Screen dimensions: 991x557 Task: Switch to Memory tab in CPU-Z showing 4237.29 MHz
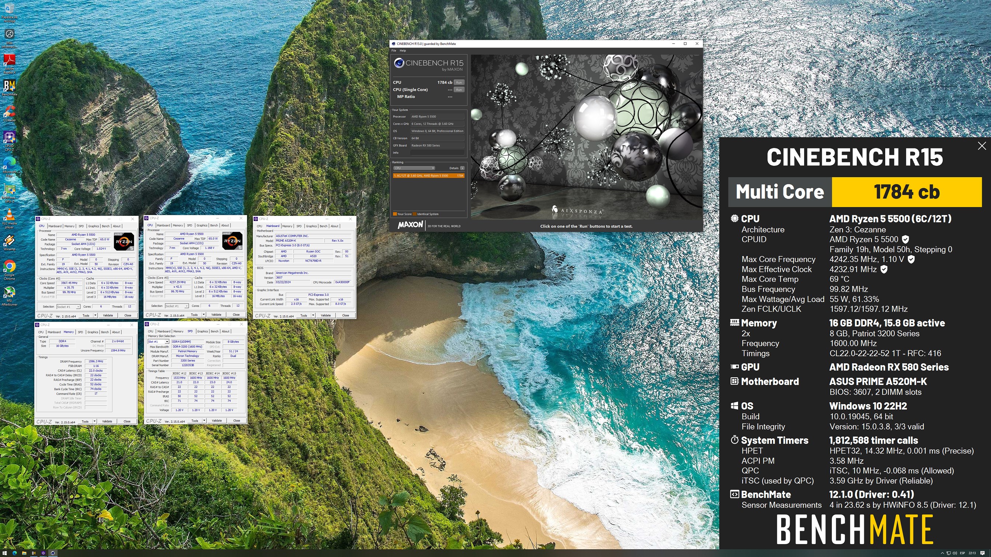point(178,225)
